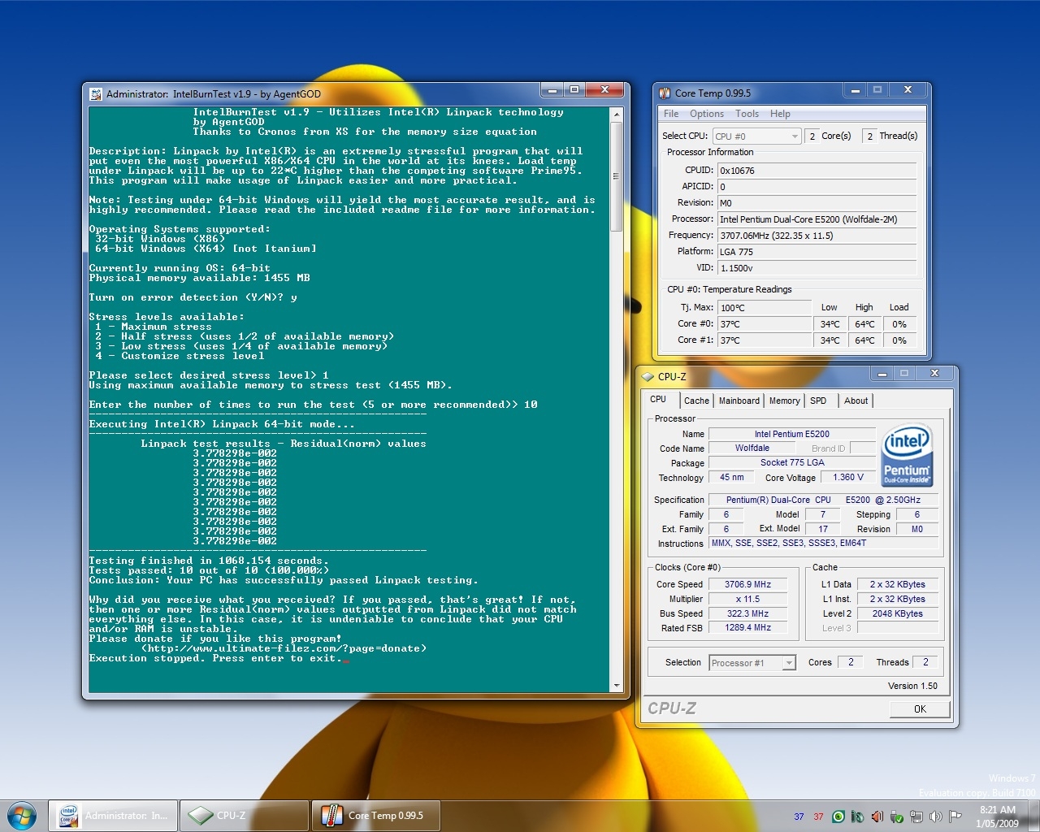Viewport: 1040px width, 832px height.
Task: Click Tj. Max value 100°C
Action: [x=765, y=308]
